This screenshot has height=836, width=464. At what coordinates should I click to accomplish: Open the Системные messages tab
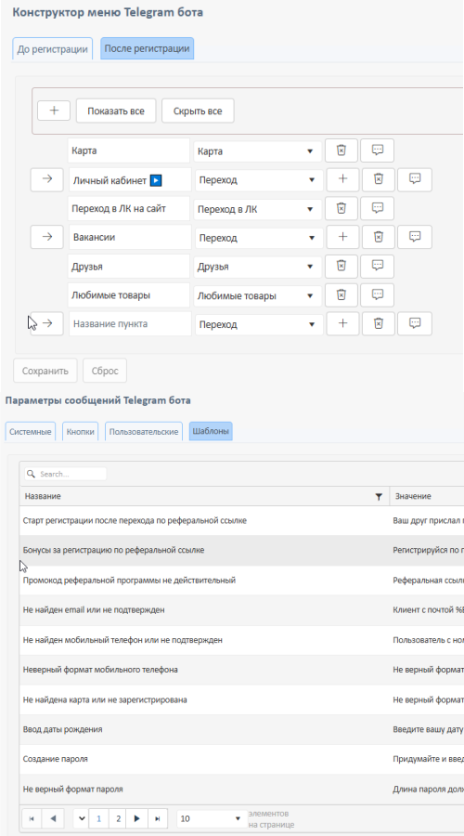point(31,431)
